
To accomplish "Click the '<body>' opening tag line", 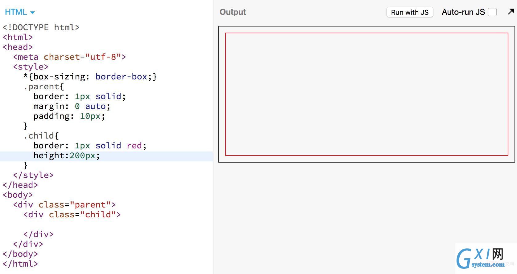I will pyautogui.click(x=18, y=195).
